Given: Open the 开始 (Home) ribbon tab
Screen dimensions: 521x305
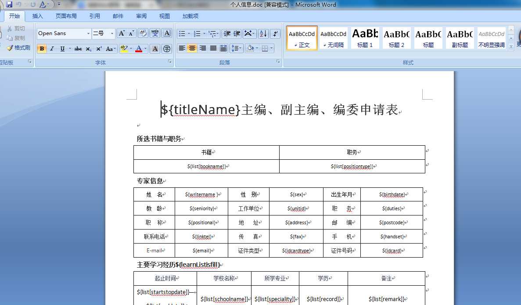Looking at the screenshot, I should [14, 16].
